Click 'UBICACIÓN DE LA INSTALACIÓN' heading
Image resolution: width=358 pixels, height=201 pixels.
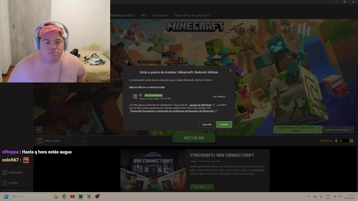click(x=147, y=87)
